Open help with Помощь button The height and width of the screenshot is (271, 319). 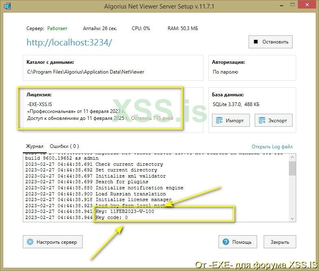pyautogui.click(x=238, y=242)
